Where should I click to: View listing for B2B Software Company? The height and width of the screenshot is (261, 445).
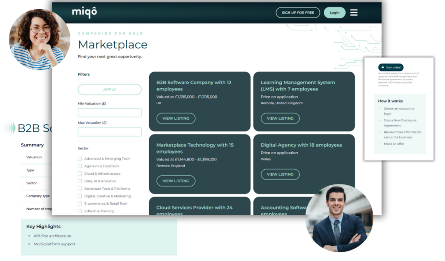[x=176, y=118]
